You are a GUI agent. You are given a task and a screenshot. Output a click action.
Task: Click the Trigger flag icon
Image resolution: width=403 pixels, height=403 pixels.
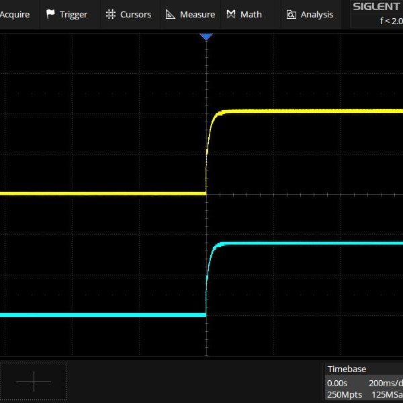click(x=50, y=14)
